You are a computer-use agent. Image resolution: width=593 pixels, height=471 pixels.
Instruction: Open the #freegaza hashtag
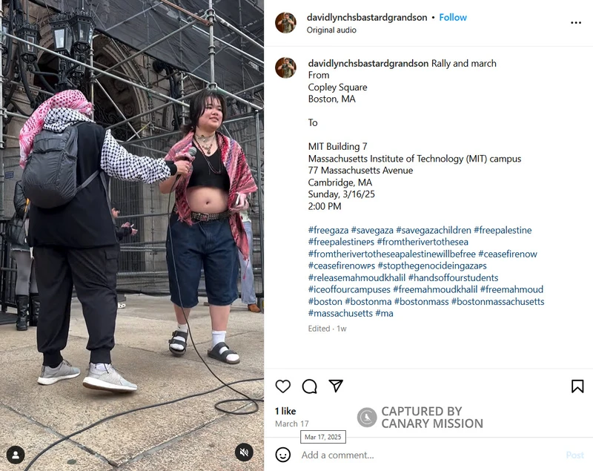pyautogui.click(x=328, y=230)
